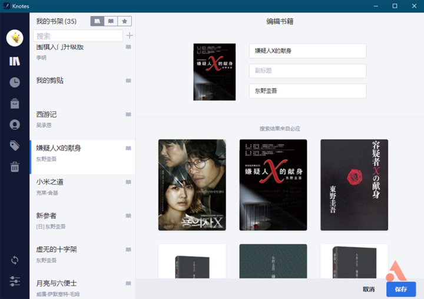
Task: Click bookmark icon for 小米之道
Action: 128,182
